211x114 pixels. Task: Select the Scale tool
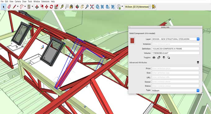[x=56, y=7]
